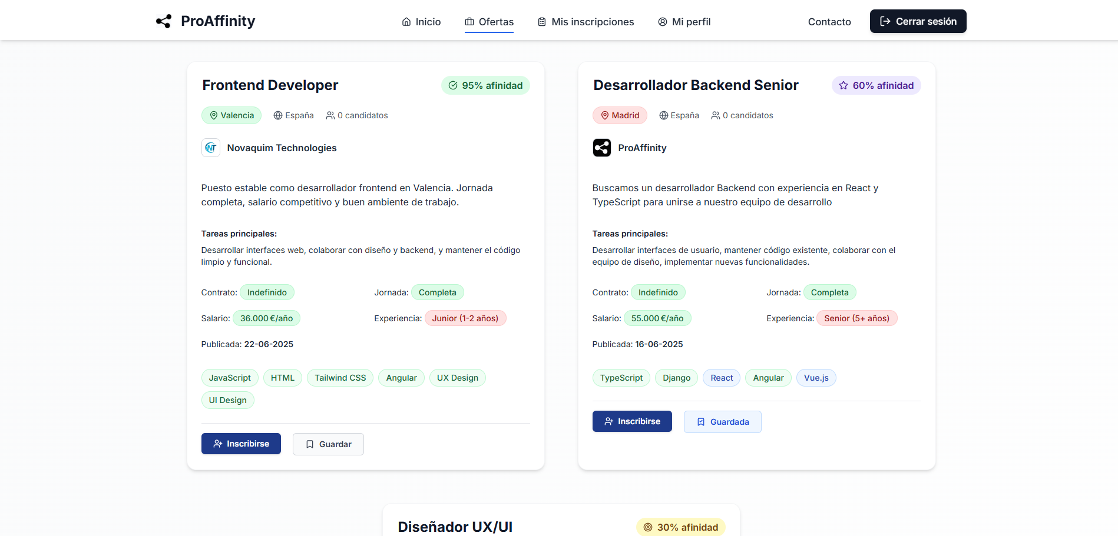Click the Madrid location pin tag

tap(620, 115)
